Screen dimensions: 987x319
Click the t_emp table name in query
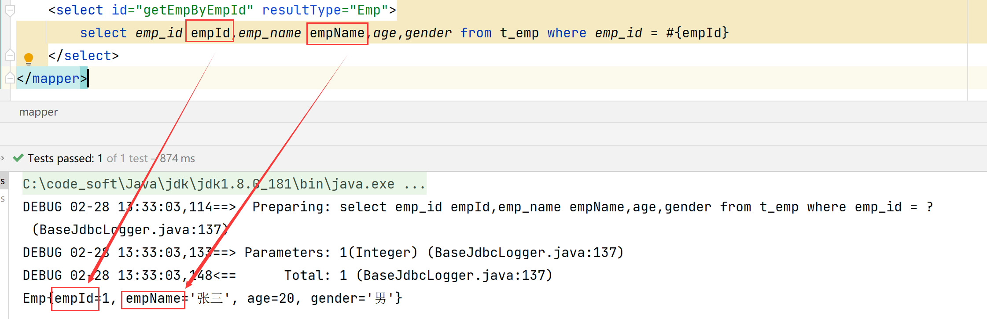click(519, 33)
